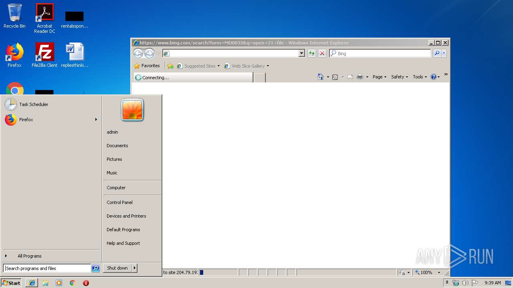Click Start menu search magnifier button

coord(95,268)
